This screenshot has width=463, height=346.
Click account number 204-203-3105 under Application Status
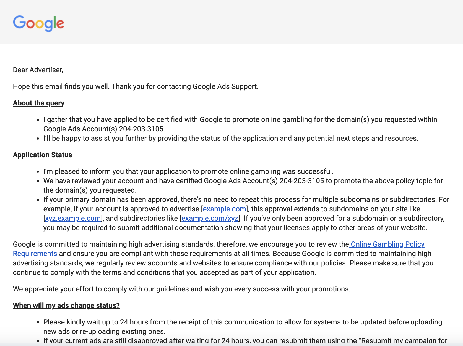301,181
